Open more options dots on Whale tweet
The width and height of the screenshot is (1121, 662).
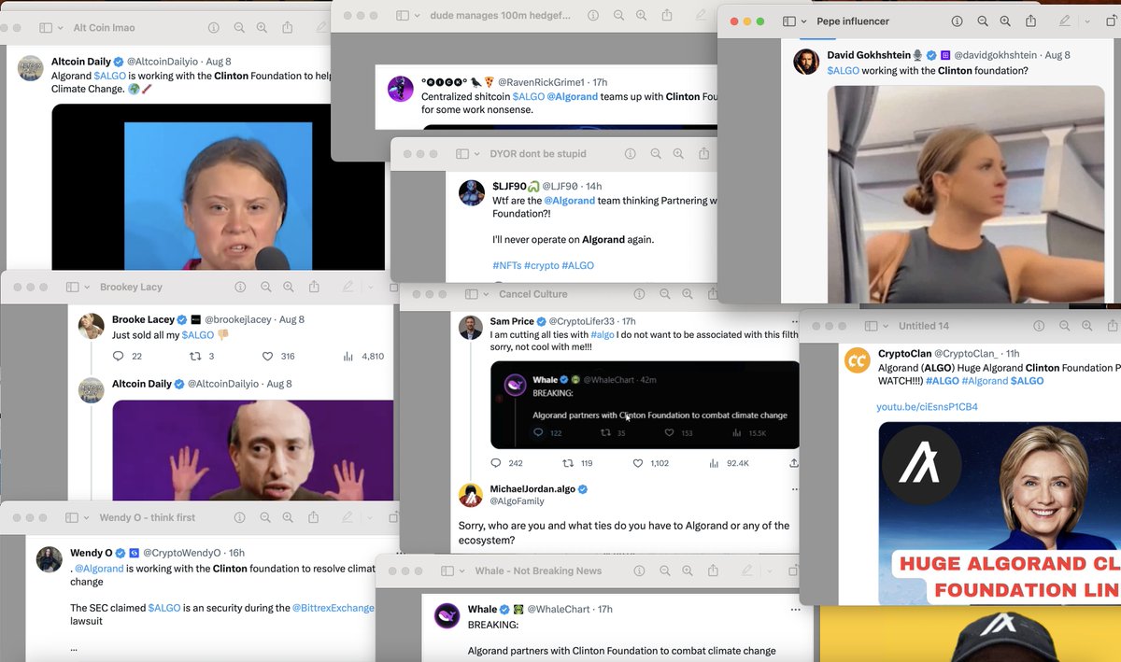795,609
